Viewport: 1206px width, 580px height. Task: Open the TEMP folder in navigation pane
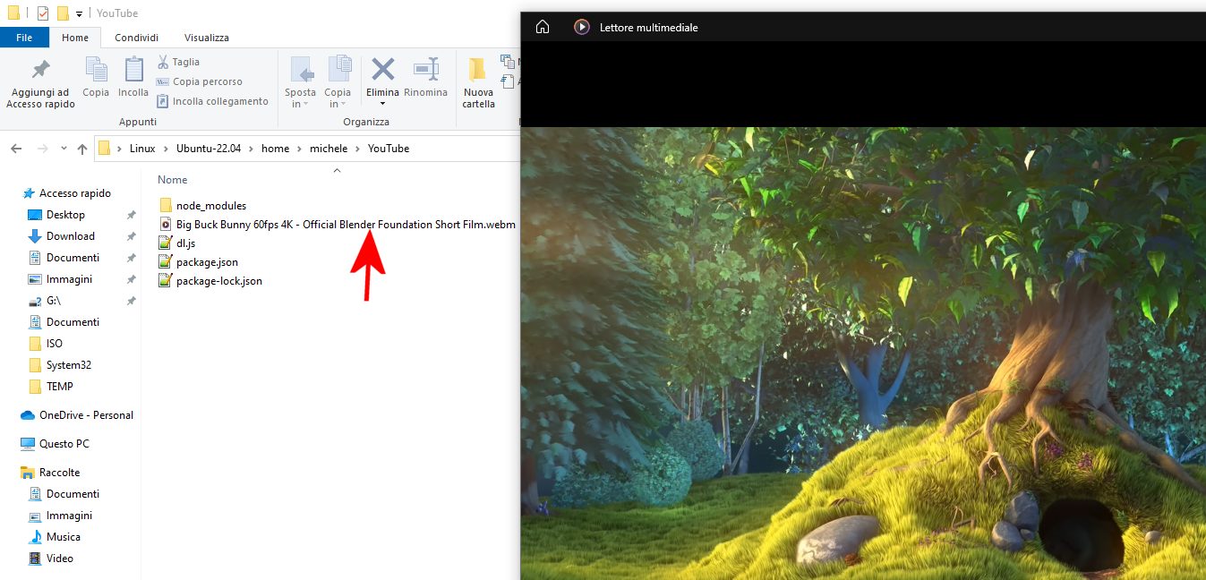(59, 387)
